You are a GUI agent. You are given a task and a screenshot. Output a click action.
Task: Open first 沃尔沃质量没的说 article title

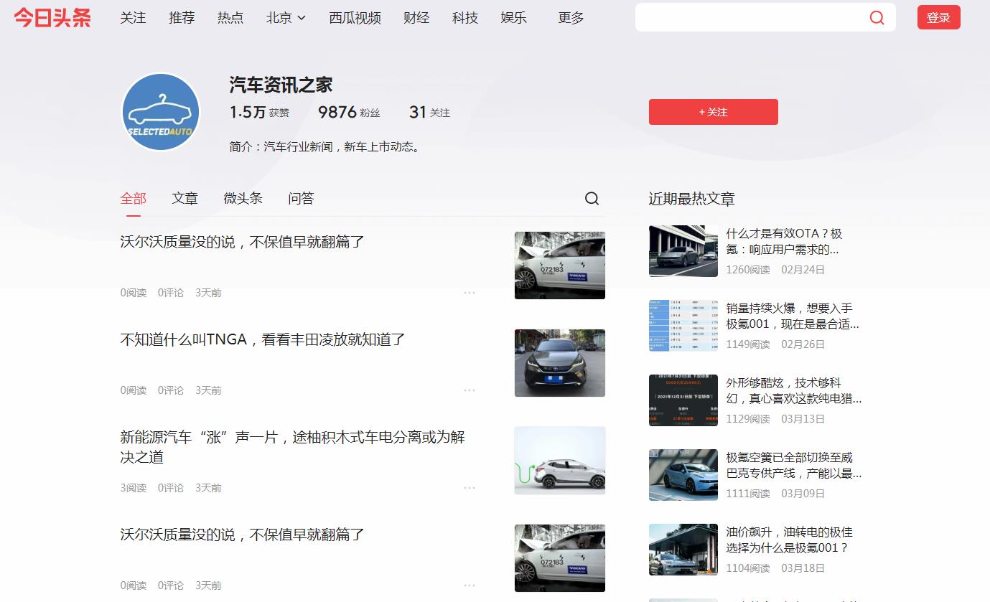[x=243, y=243]
